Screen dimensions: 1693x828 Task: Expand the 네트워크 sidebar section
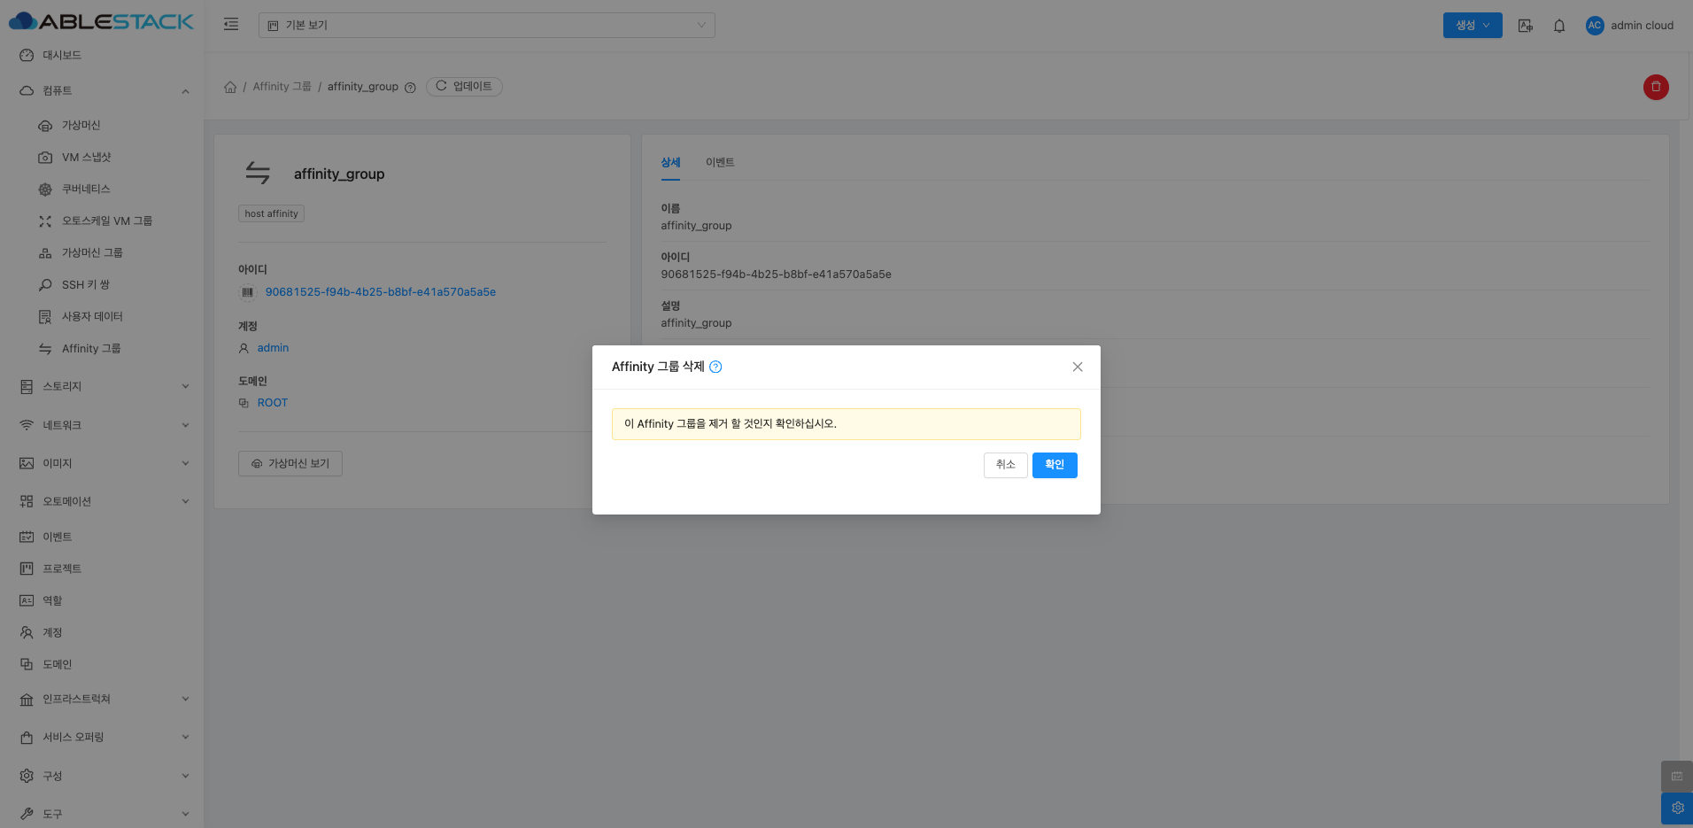pyautogui.click(x=102, y=425)
